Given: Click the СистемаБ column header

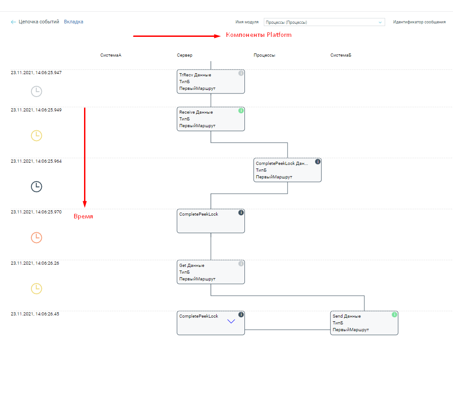Looking at the screenshot, I should click(341, 55).
